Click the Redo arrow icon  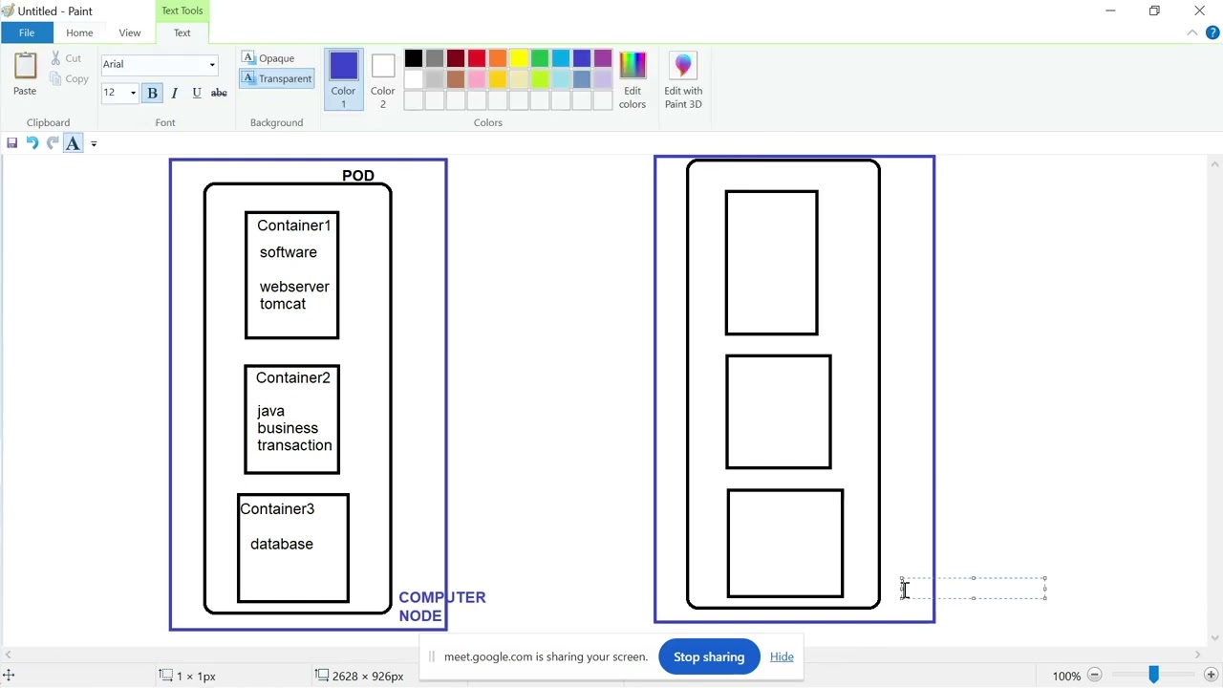[x=53, y=143]
